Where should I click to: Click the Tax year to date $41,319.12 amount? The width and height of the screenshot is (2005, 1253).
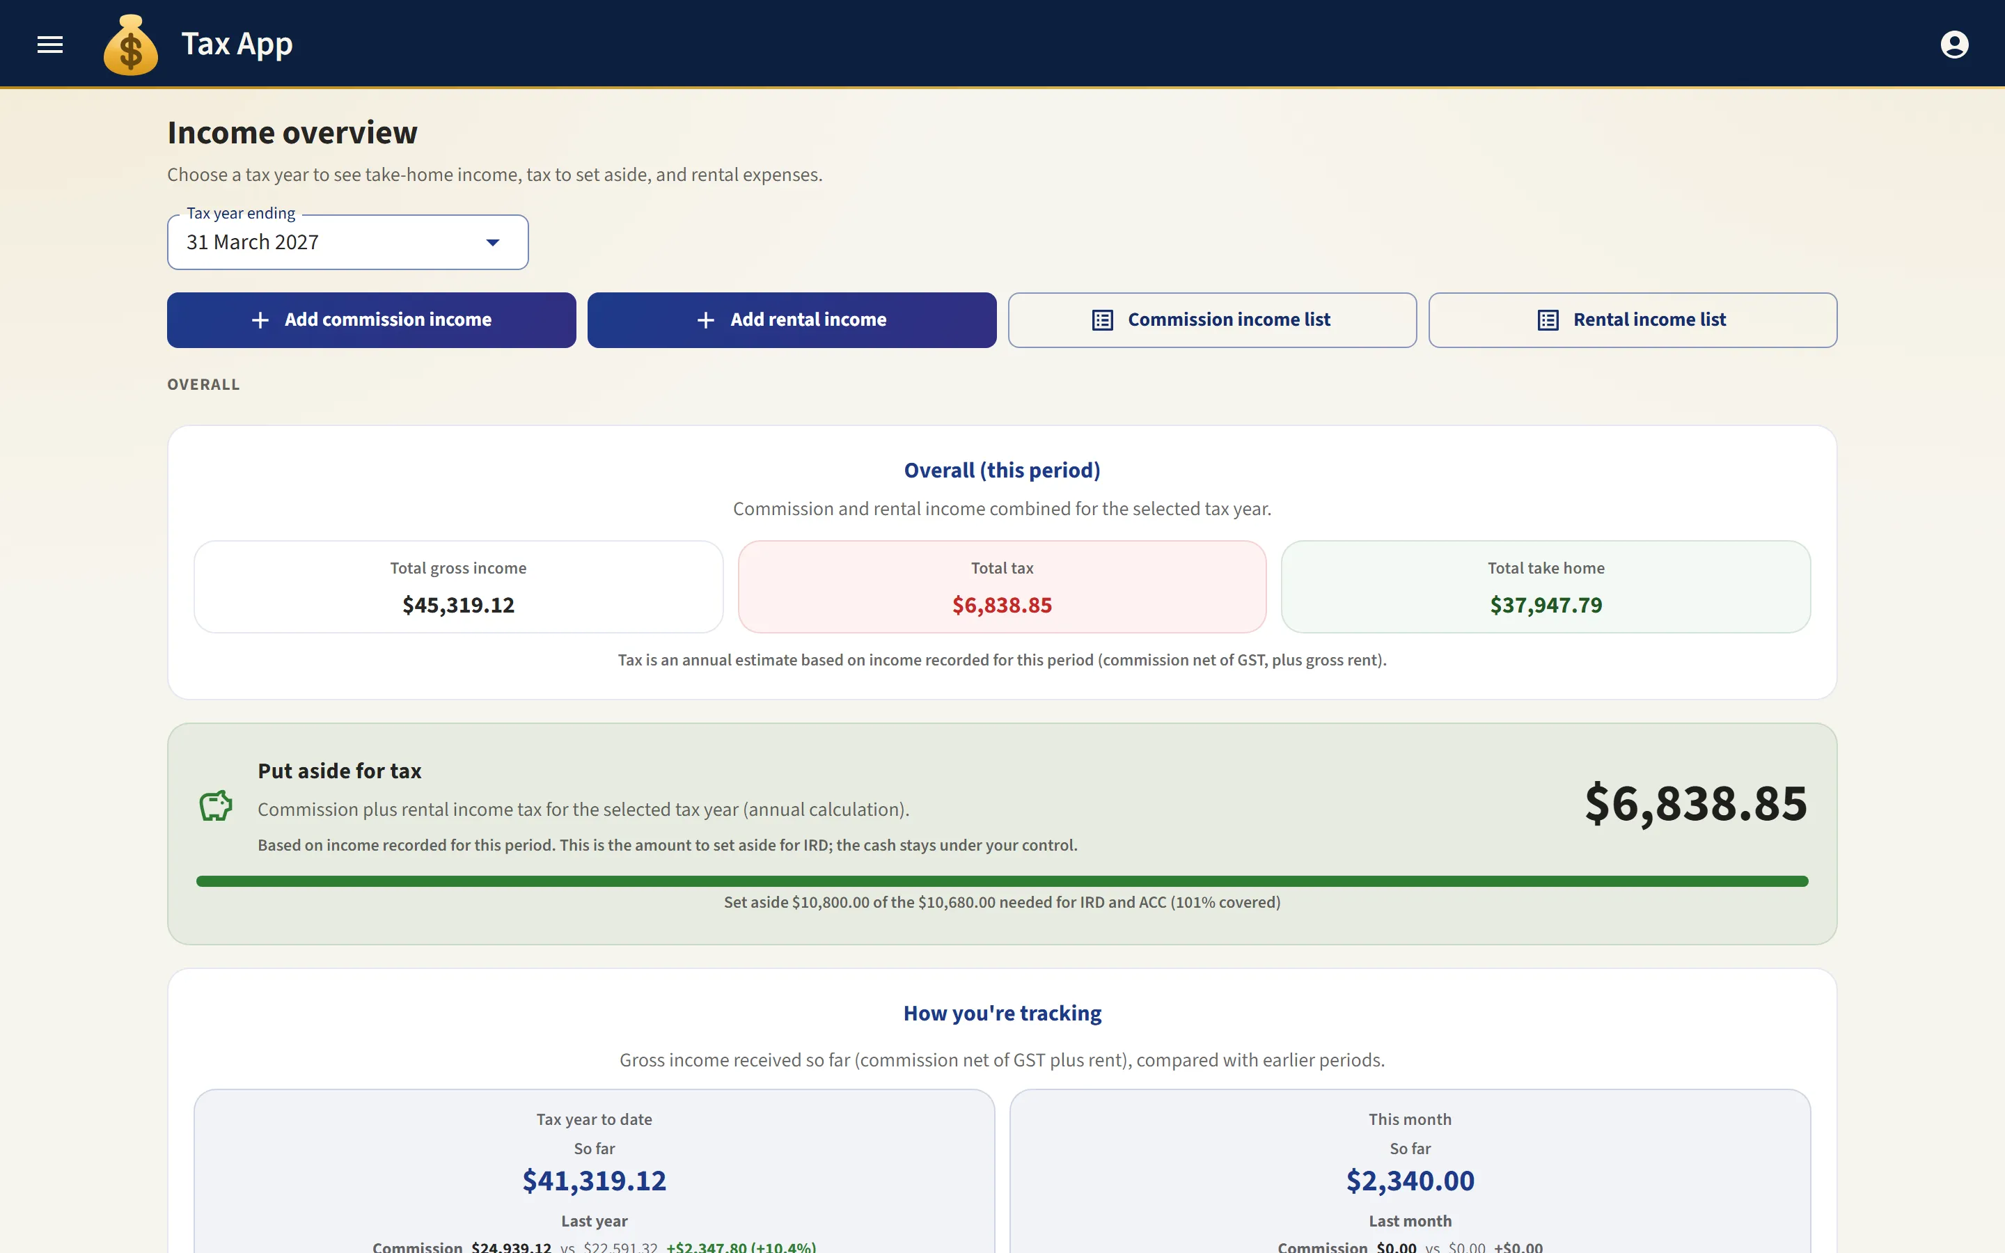(x=594, y=1180)
